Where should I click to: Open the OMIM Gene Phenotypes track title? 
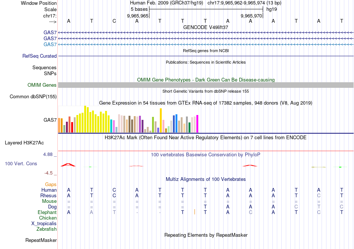tap(206, 80)
